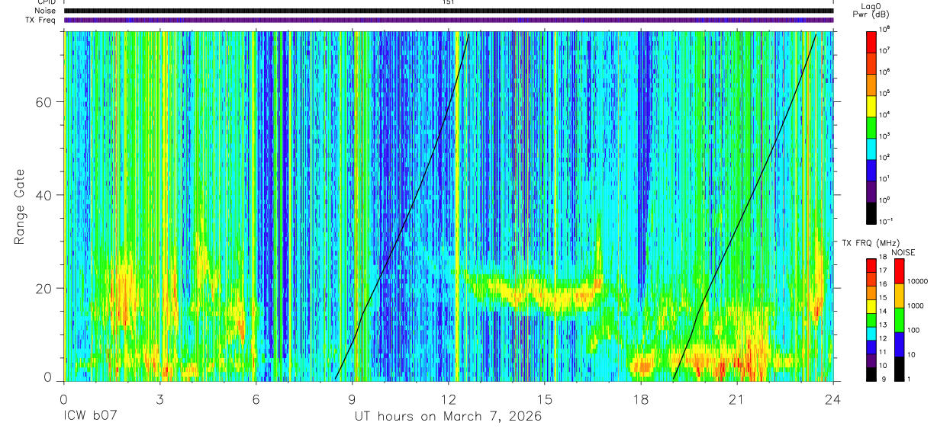Image resolution: width=937 pixels, height=432 pixels.
Task: Click x-axis tick label '9'
Action: 352,399
